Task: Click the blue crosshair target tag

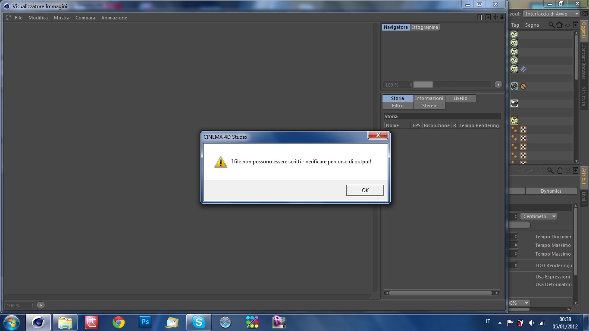Action: (523, 69)
